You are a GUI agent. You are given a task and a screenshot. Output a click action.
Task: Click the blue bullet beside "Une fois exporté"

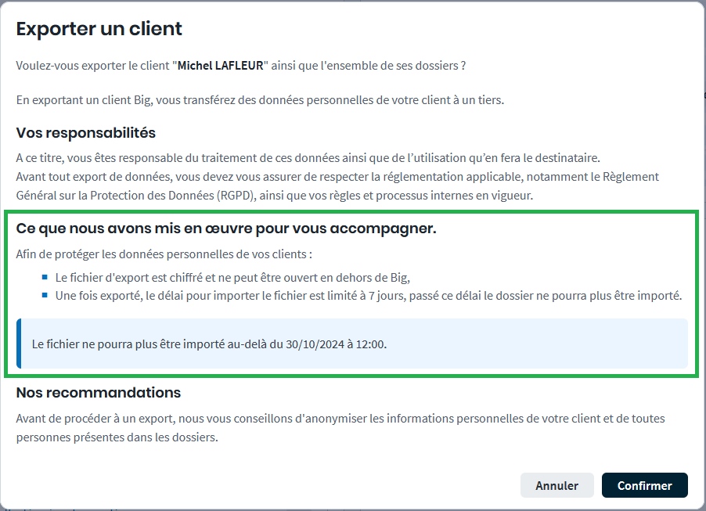(45, 295)
